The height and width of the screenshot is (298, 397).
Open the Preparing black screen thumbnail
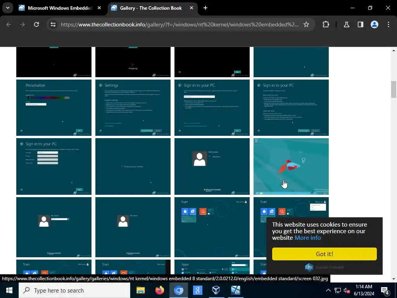coord(133,62)
